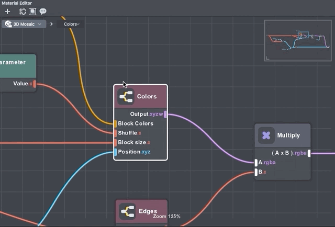335x227 pixels.
Task: Click the frame selection toolbar icon
Action: [33, 11]
